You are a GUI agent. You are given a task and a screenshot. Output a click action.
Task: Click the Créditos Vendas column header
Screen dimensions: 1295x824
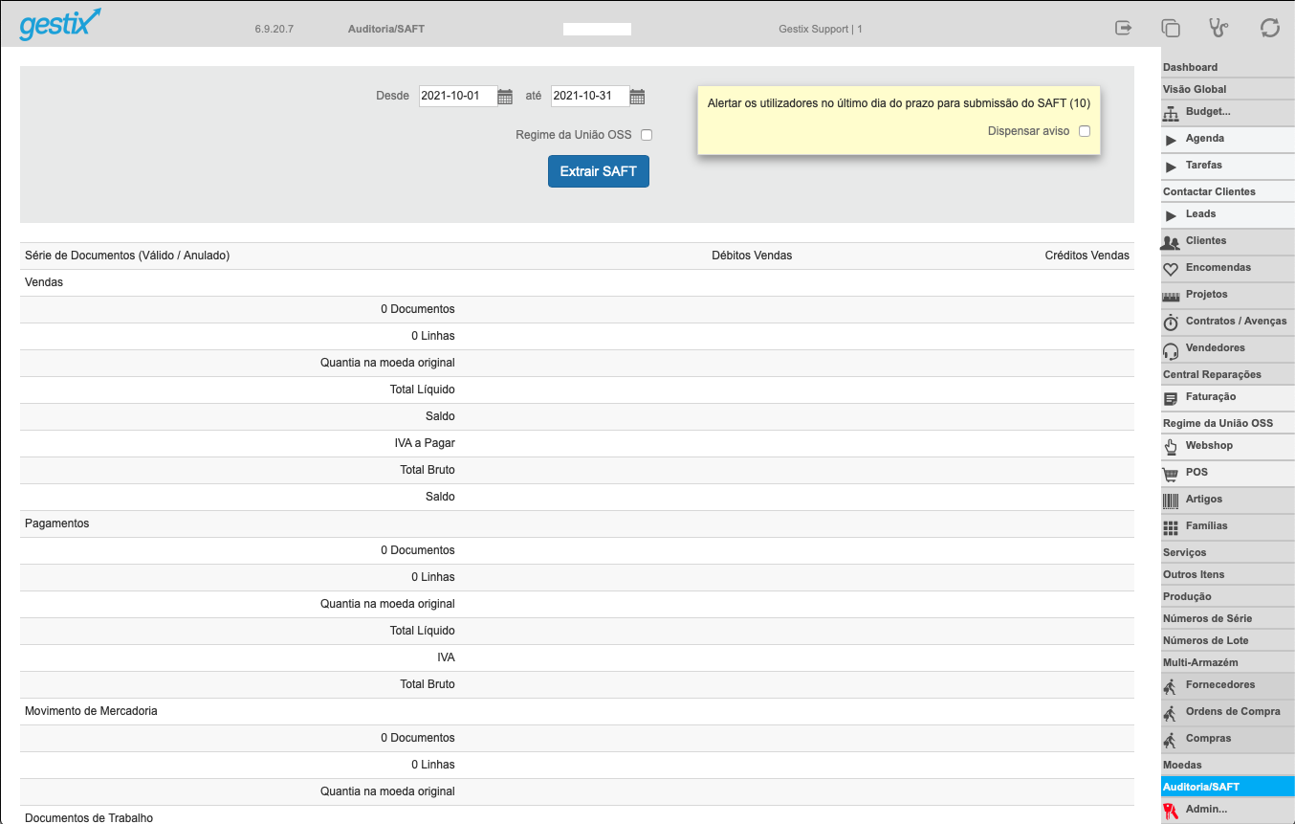(x=1086, y=256)
